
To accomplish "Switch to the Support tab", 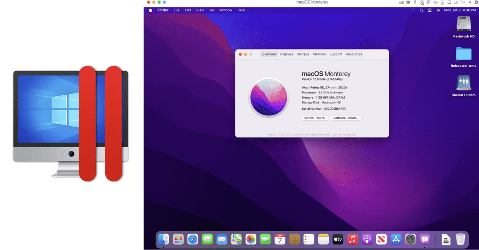I will (336, 54).
